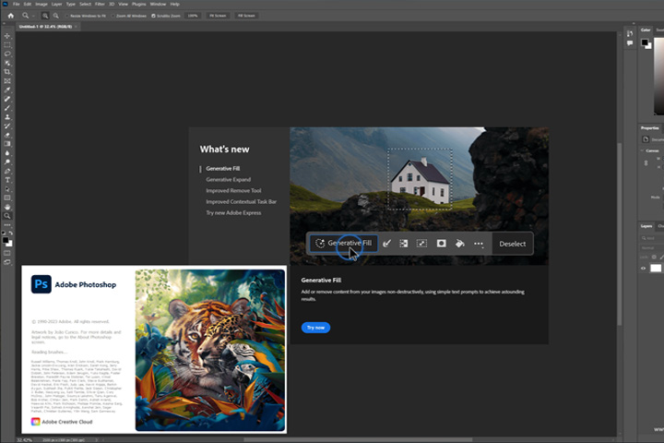Select the Type tool

7,180
